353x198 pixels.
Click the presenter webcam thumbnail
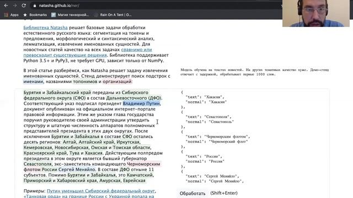click(x=316, y=13)
